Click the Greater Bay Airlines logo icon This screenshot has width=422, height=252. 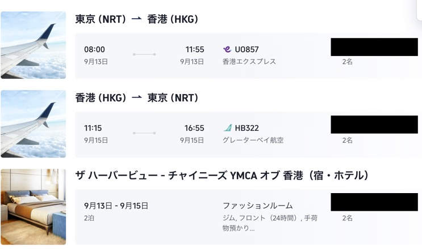click(x=227, y=128)
